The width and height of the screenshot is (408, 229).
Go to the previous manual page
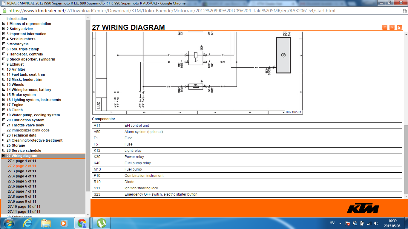pos(385,27)
